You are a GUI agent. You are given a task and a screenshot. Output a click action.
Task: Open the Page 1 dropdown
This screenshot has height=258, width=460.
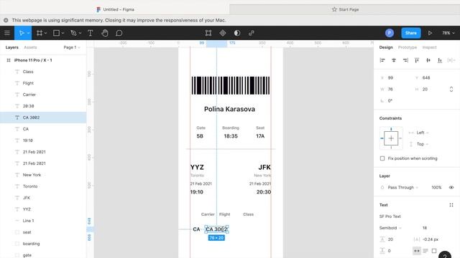click(72, 47)
